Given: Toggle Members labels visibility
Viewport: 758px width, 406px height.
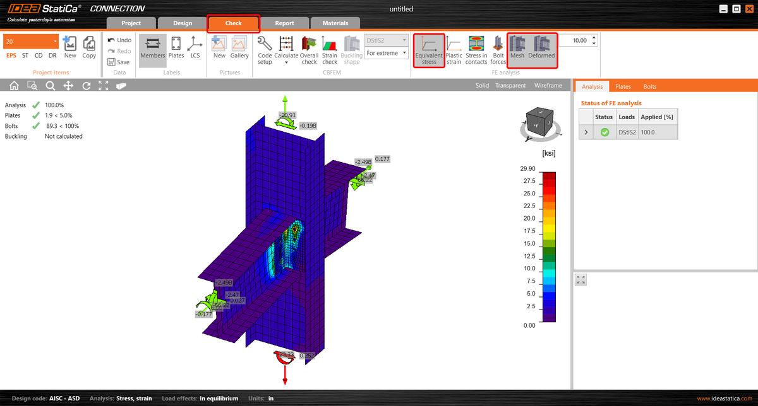Looking at the screenshot, I should point(152,50).
